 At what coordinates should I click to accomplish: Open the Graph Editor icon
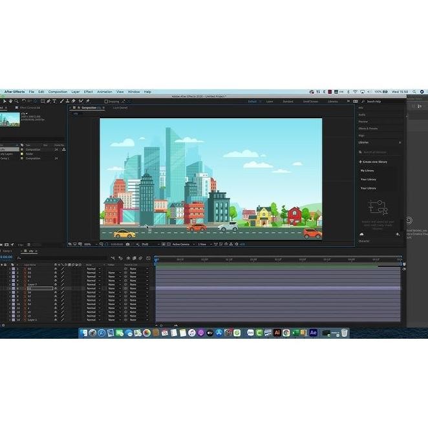click(148, 258)
